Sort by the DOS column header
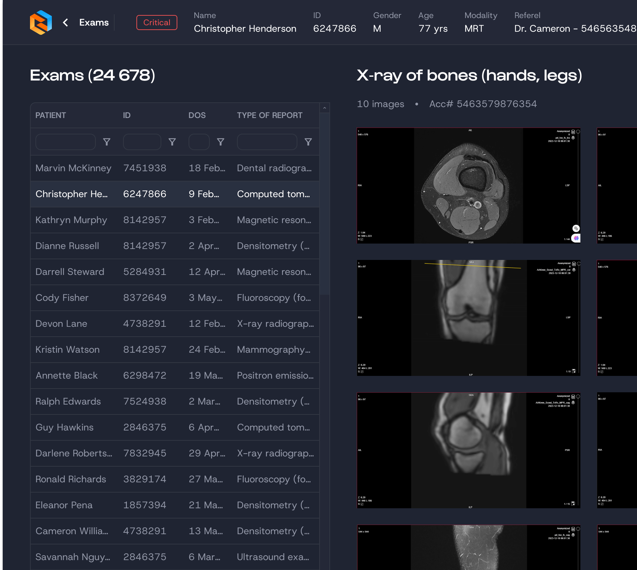Image resolution: width=637 pixels, height=570 pixels. tap(197, 115)
